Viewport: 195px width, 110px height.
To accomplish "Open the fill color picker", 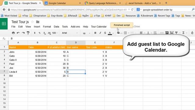I will [119, 33].
